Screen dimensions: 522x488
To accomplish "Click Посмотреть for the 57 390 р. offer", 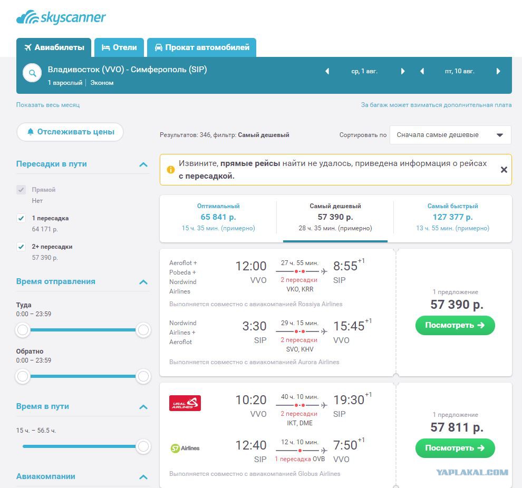I will tap(455, 325).
